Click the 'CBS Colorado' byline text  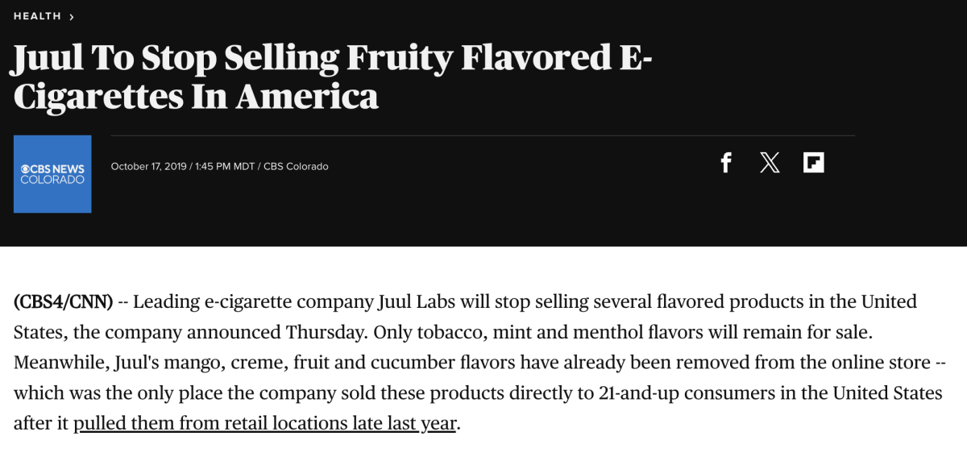pyautogui.click(x=296, y=167)
